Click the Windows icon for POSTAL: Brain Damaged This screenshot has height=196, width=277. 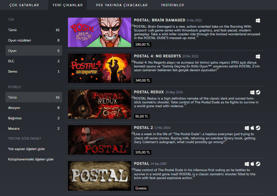(x=258, y=20)
